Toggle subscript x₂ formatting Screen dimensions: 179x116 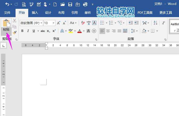(48, 31)
